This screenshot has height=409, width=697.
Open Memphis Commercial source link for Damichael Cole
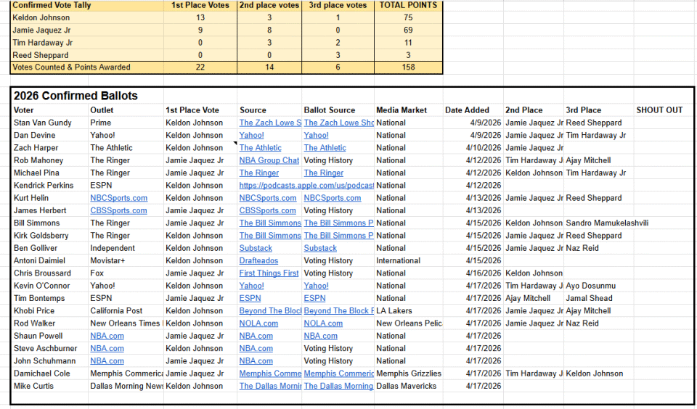[270, 373]
